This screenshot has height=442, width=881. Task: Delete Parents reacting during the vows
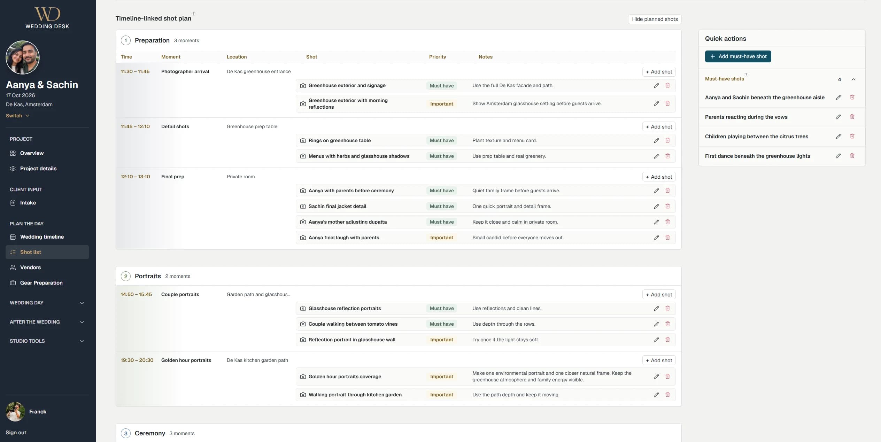pyautogui.click(x=852, y=117)
